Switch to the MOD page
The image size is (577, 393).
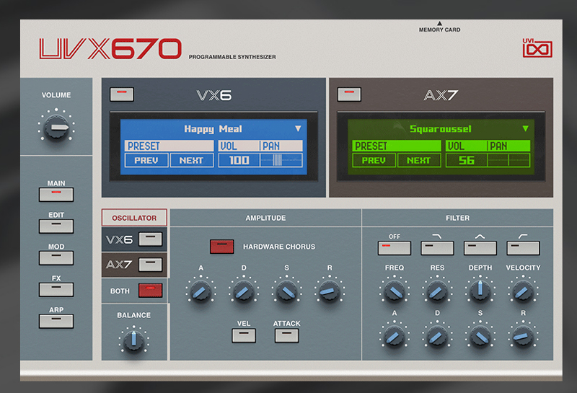pos(56,258)
